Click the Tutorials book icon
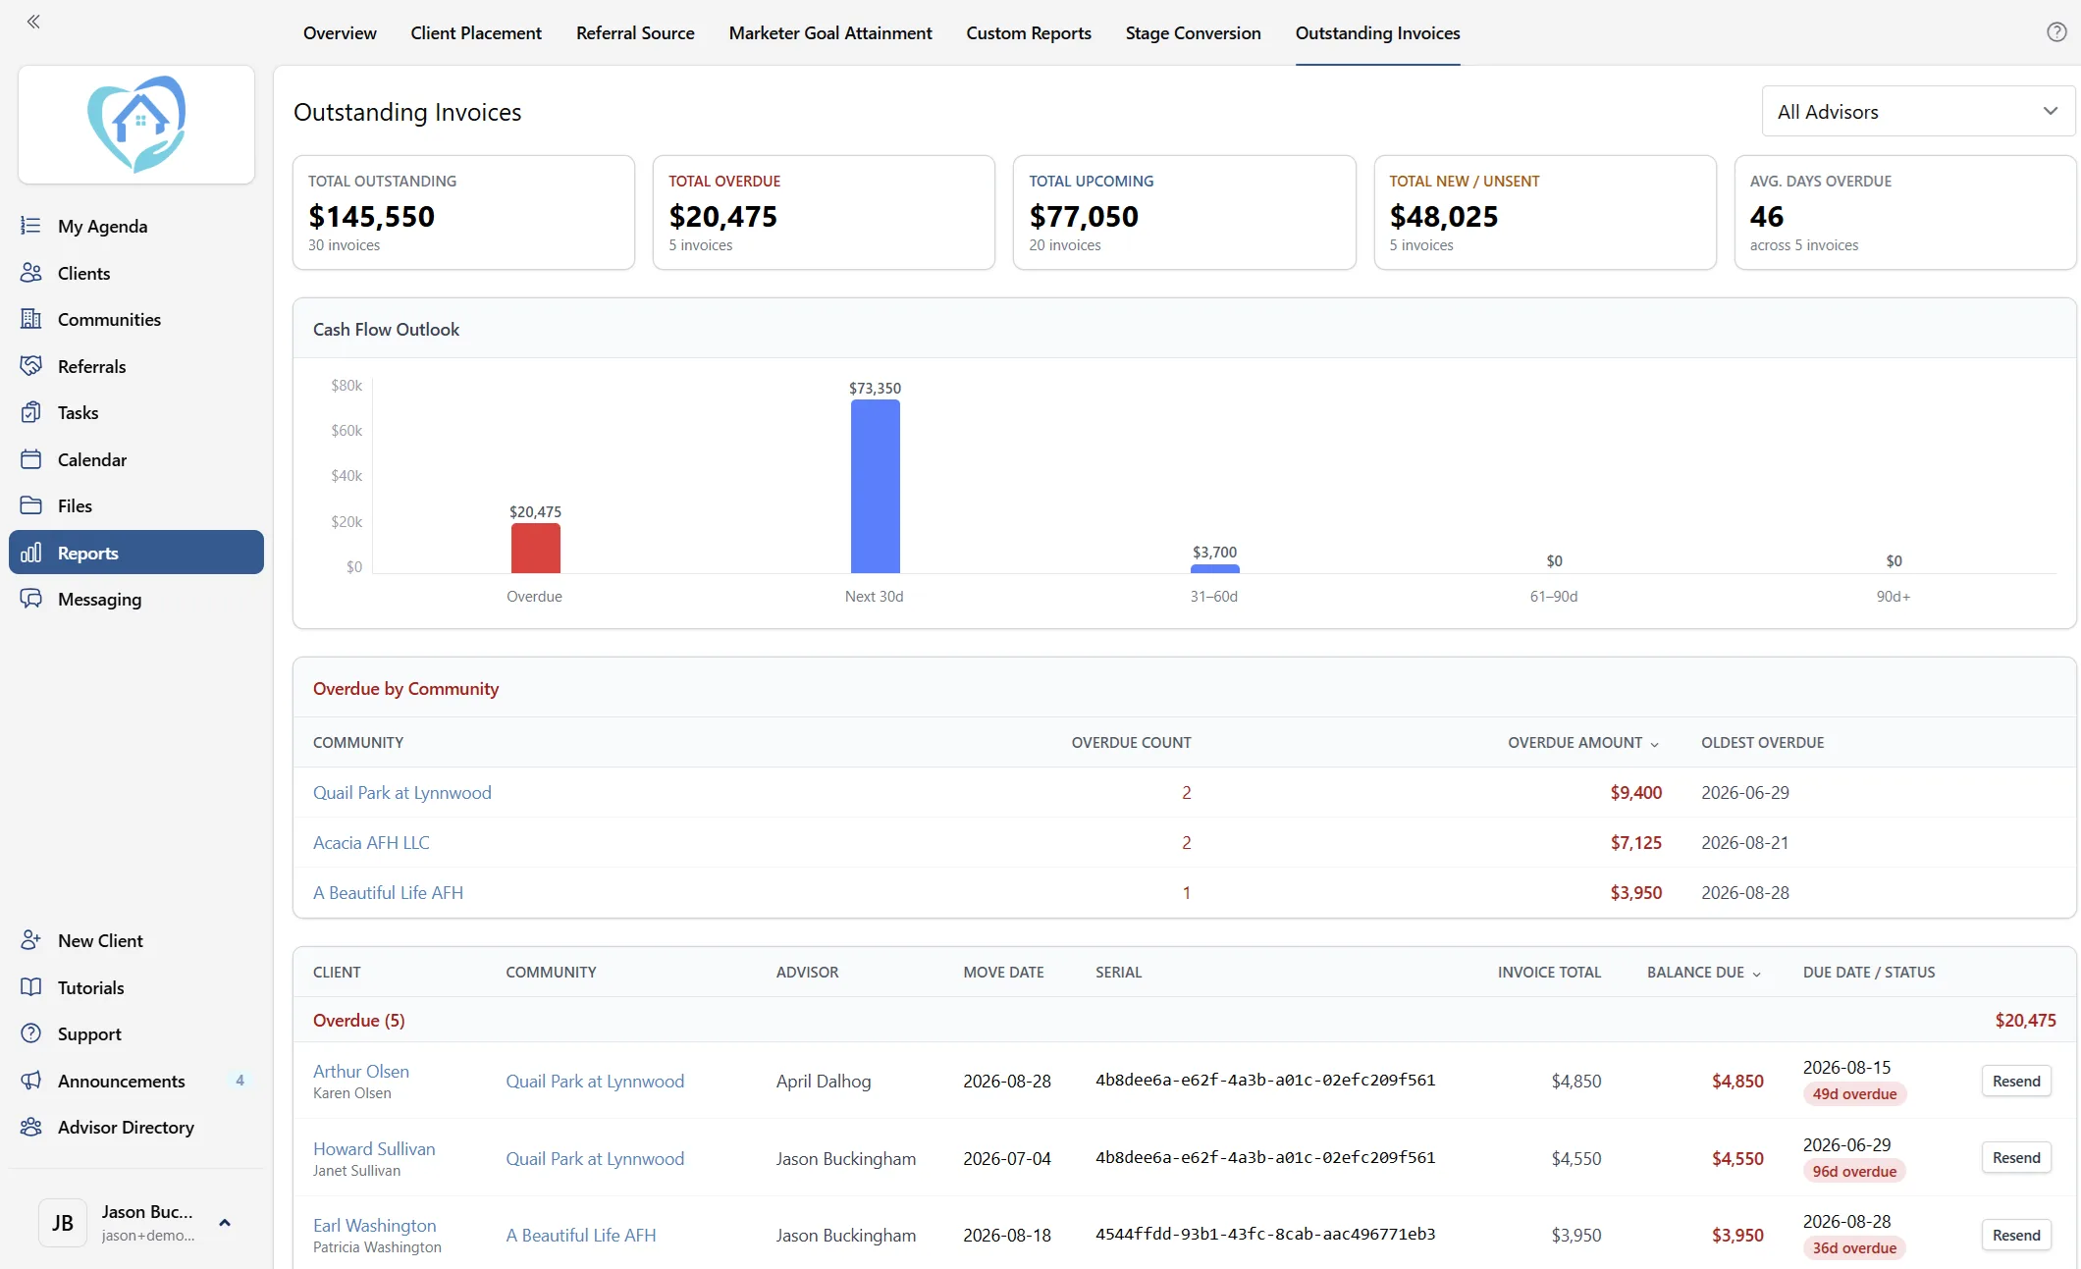 [x=31, y=987]
